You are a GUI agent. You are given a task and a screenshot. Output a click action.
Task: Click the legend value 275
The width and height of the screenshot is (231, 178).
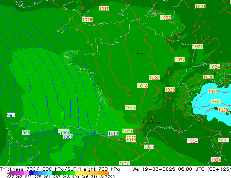click(38, 177)
